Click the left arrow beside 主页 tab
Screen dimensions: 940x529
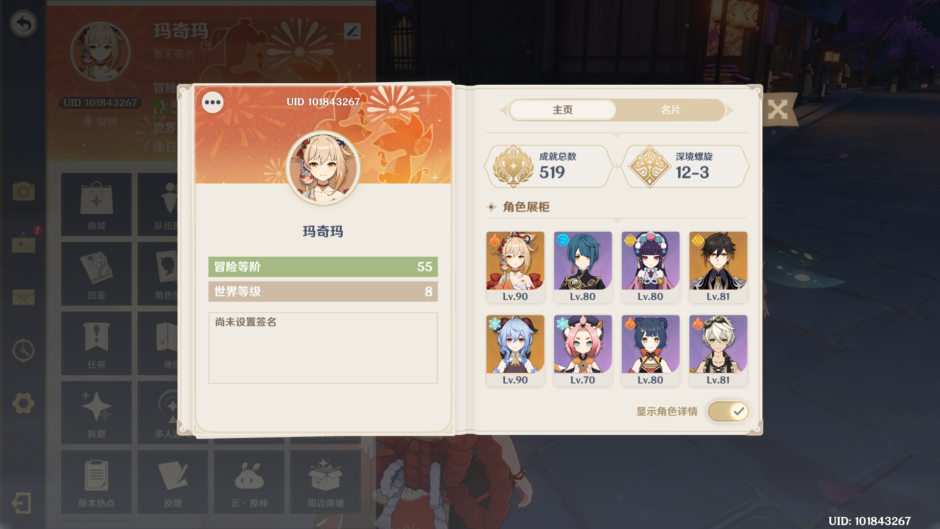point(504,111)
